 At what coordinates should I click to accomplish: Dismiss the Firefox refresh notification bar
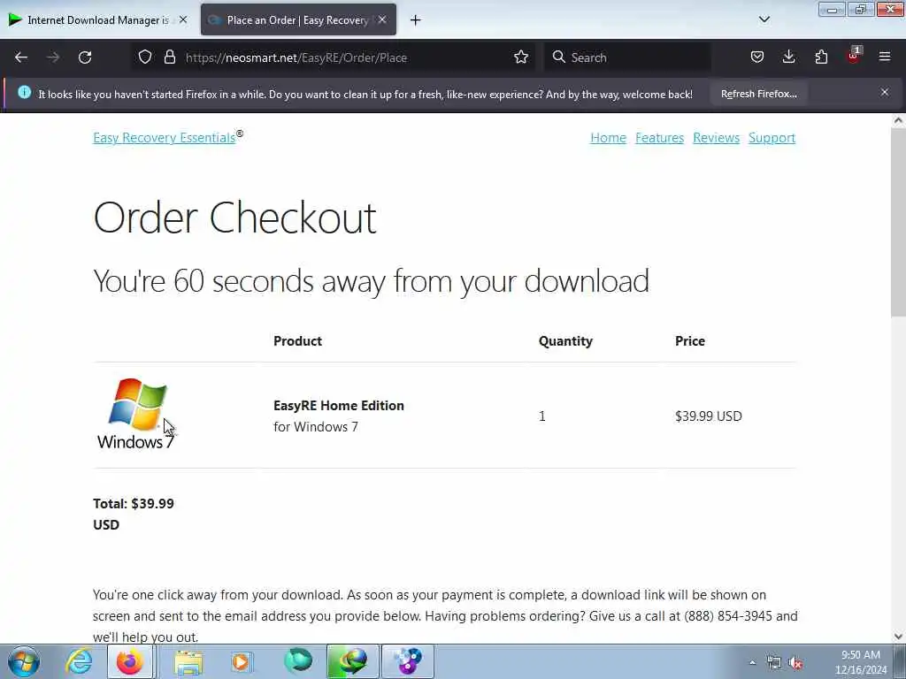click(885, 92)
